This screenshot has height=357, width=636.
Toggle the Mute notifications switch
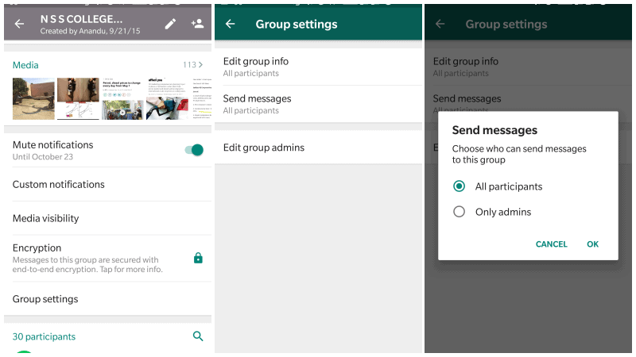[x=194, y=150]
